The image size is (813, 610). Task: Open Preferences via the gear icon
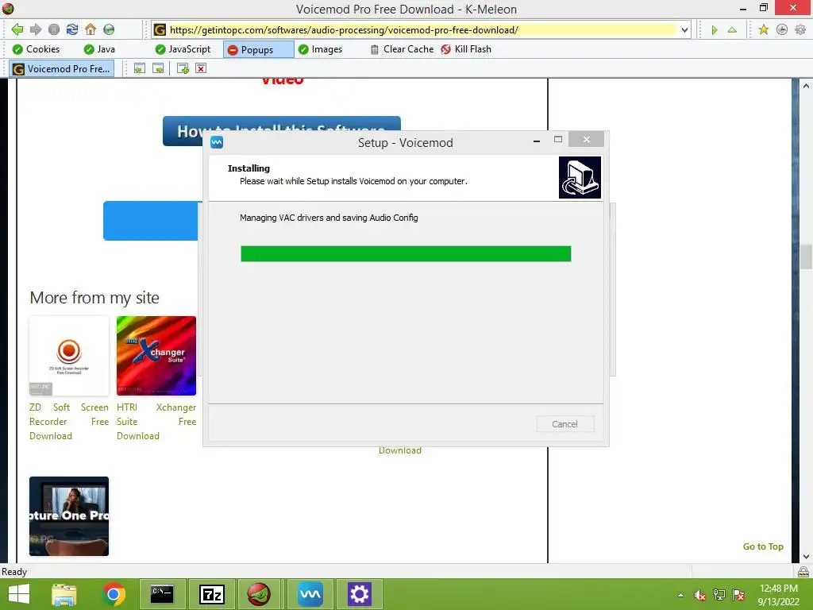tap(800, 29)
